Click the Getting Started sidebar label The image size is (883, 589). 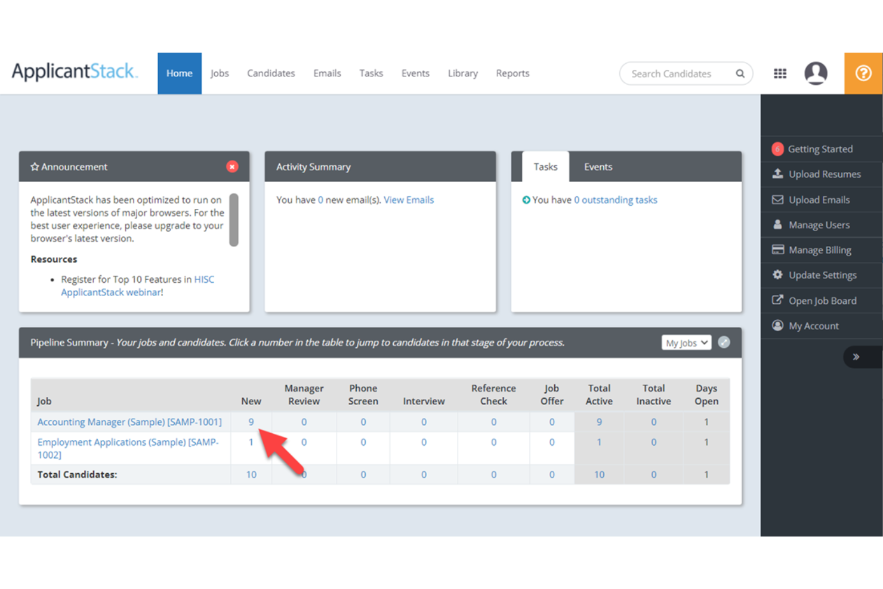click(820, 149)
